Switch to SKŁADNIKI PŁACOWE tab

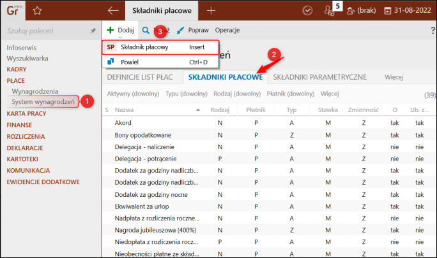(x=226, y=77)
